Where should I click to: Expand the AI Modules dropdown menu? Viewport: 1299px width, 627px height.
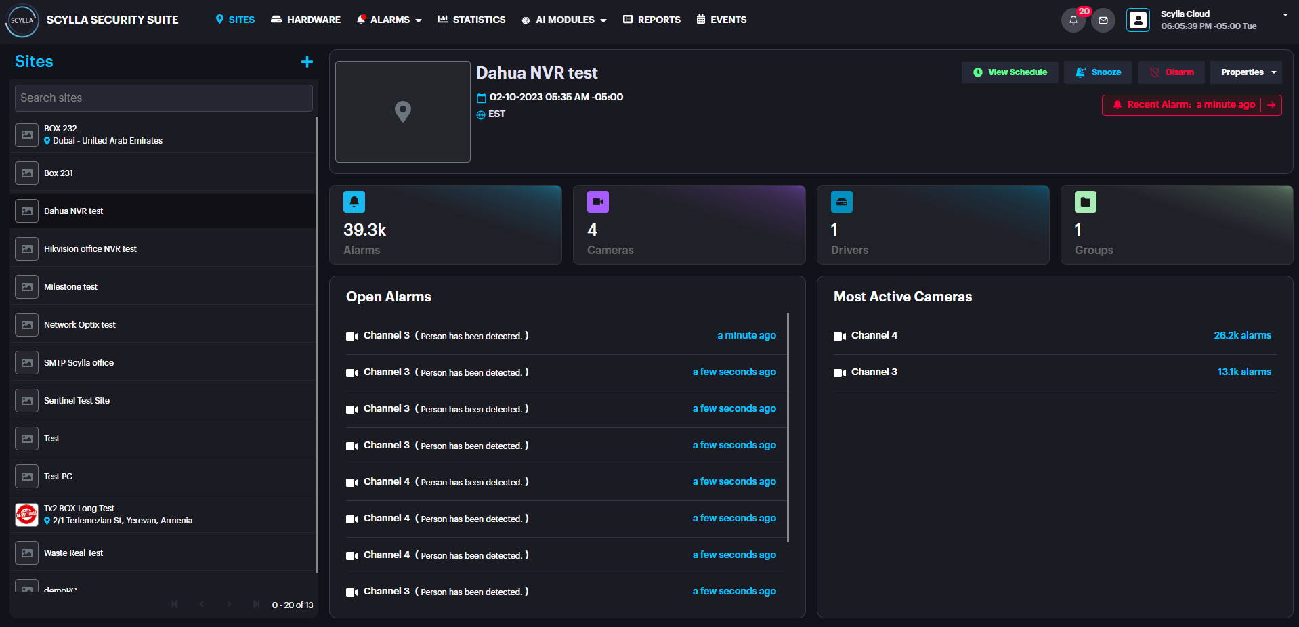564,20
